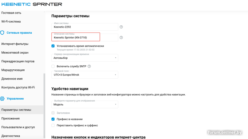Image resolution: width=248 pixels, height=139 pixels.
Task: Open the timezone UTC+3 Europe/Minsk dropdown
Action: tap(85, 75)
